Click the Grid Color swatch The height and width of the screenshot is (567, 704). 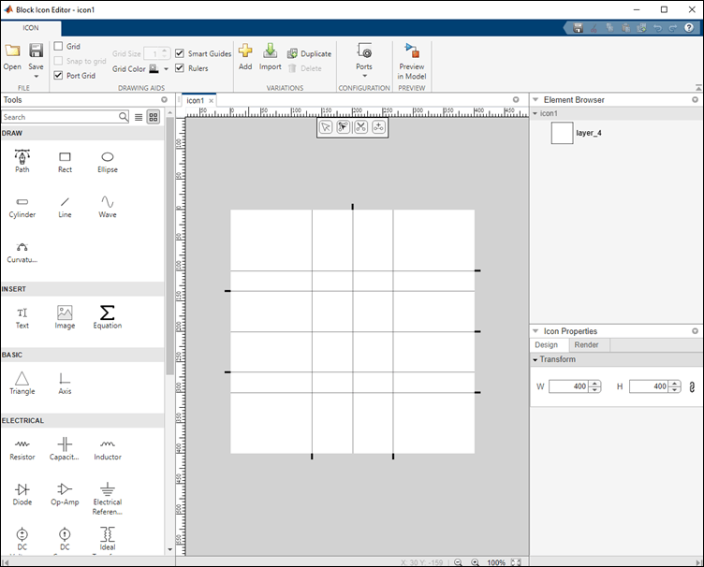154,68
